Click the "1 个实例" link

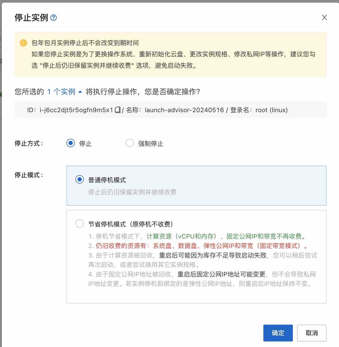point(61,92)
